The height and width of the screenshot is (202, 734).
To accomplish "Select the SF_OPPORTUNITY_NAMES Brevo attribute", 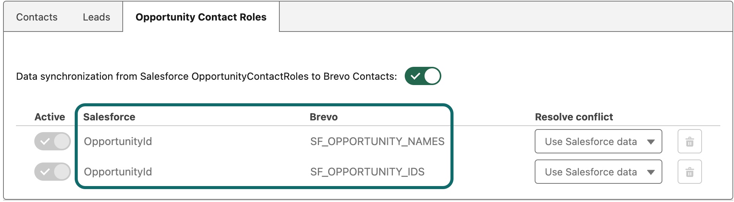I will pos(377,142).
